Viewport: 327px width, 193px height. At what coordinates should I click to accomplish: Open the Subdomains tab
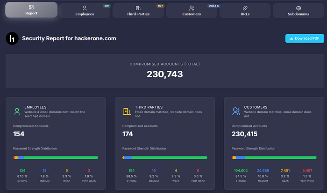click(299, 11)
